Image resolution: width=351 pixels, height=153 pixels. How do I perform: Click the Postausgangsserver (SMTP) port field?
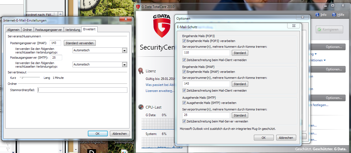pyautogui.click(x=56, y=58)
